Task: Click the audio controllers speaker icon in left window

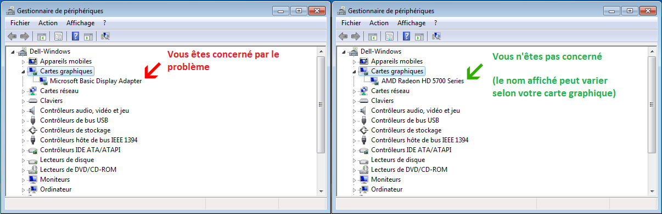Action: (32, 111)
